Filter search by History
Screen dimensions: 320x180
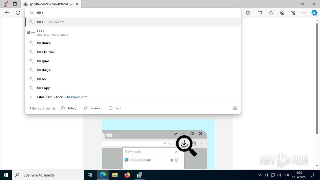coord(68,108)
